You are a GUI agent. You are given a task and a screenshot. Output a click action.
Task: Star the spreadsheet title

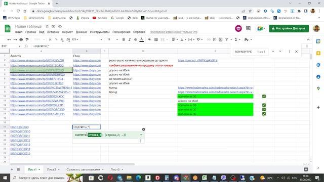(x=47, y=26)
